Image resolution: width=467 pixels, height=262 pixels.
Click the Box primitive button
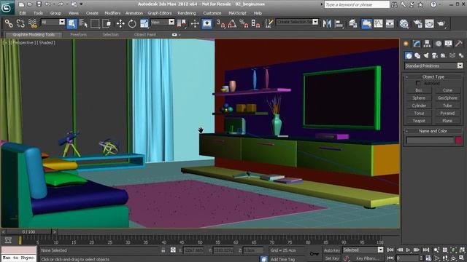point(419,90)
